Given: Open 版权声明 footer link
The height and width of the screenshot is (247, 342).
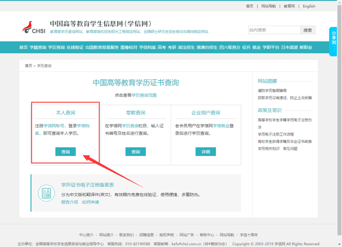Looking at the screenshot, I should 167,235.
